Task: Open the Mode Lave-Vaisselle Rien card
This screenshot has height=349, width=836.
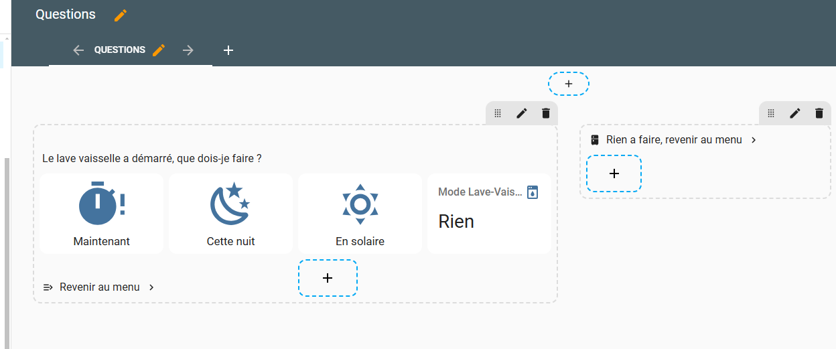Action: [x=489, y=214]
